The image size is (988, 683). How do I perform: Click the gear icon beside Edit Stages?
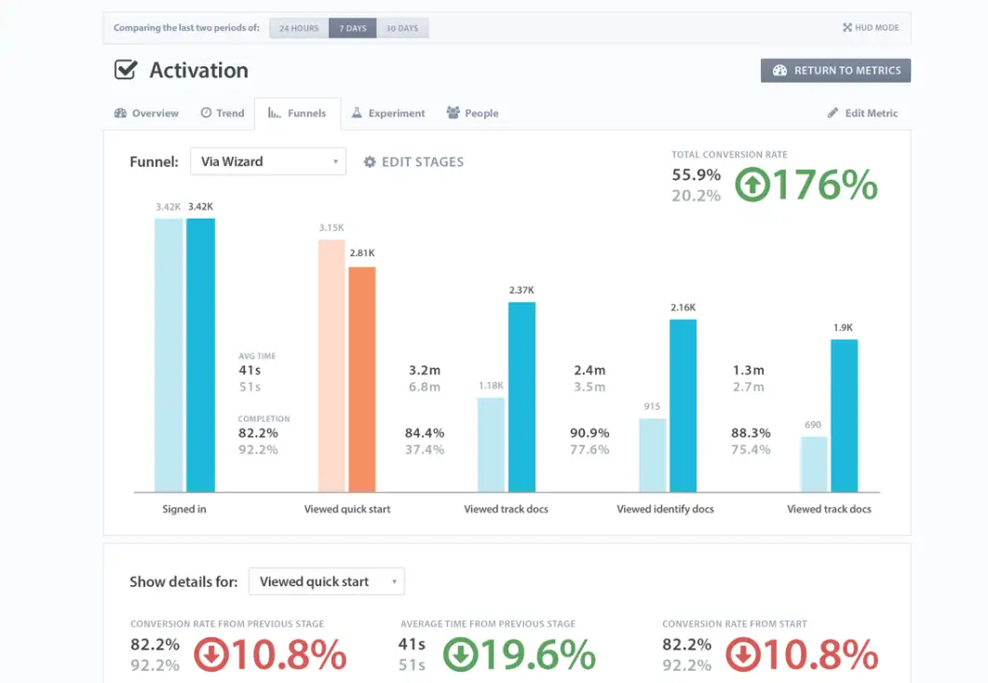click(x=370, y=162)
